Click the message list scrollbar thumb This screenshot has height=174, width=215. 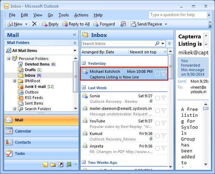pyautogui.click(x=170, y=67)
